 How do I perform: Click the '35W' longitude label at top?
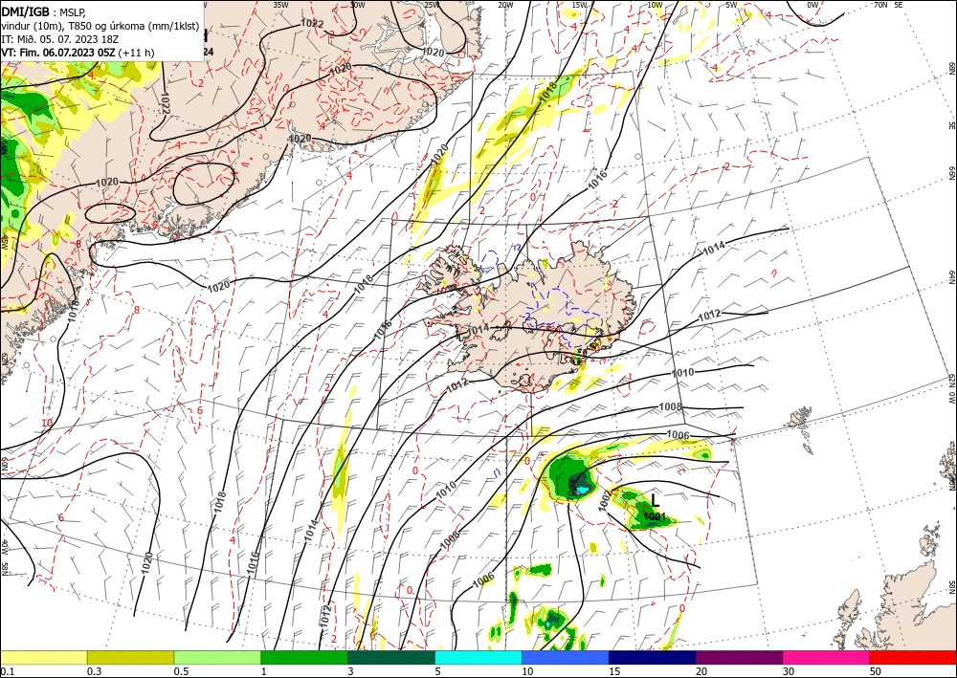280,5
